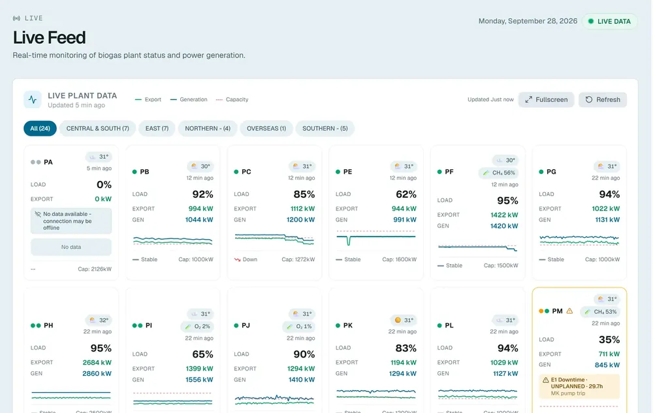Switch to CENTRAL & SOUTH (7) tab

[98, 128]
